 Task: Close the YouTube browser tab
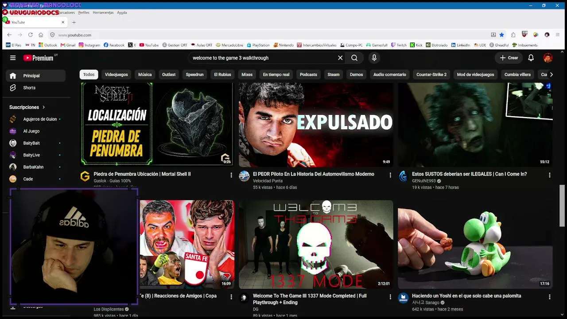[x=63, y=22]
